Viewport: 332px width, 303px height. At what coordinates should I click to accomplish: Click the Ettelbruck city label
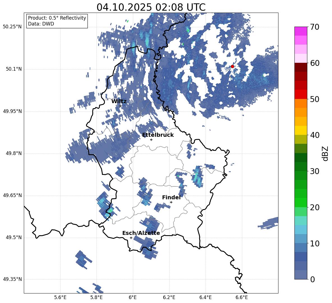[x=158, y=135]
